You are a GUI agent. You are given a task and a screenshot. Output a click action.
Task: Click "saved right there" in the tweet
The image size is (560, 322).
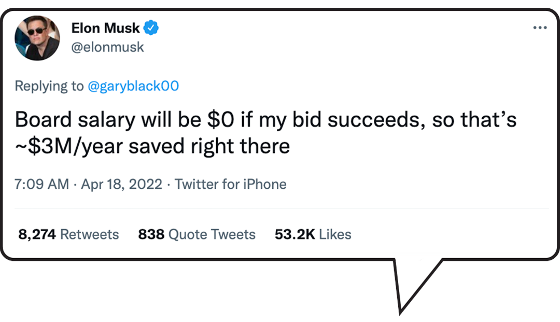pyautogui.click(x=209, y=147)
